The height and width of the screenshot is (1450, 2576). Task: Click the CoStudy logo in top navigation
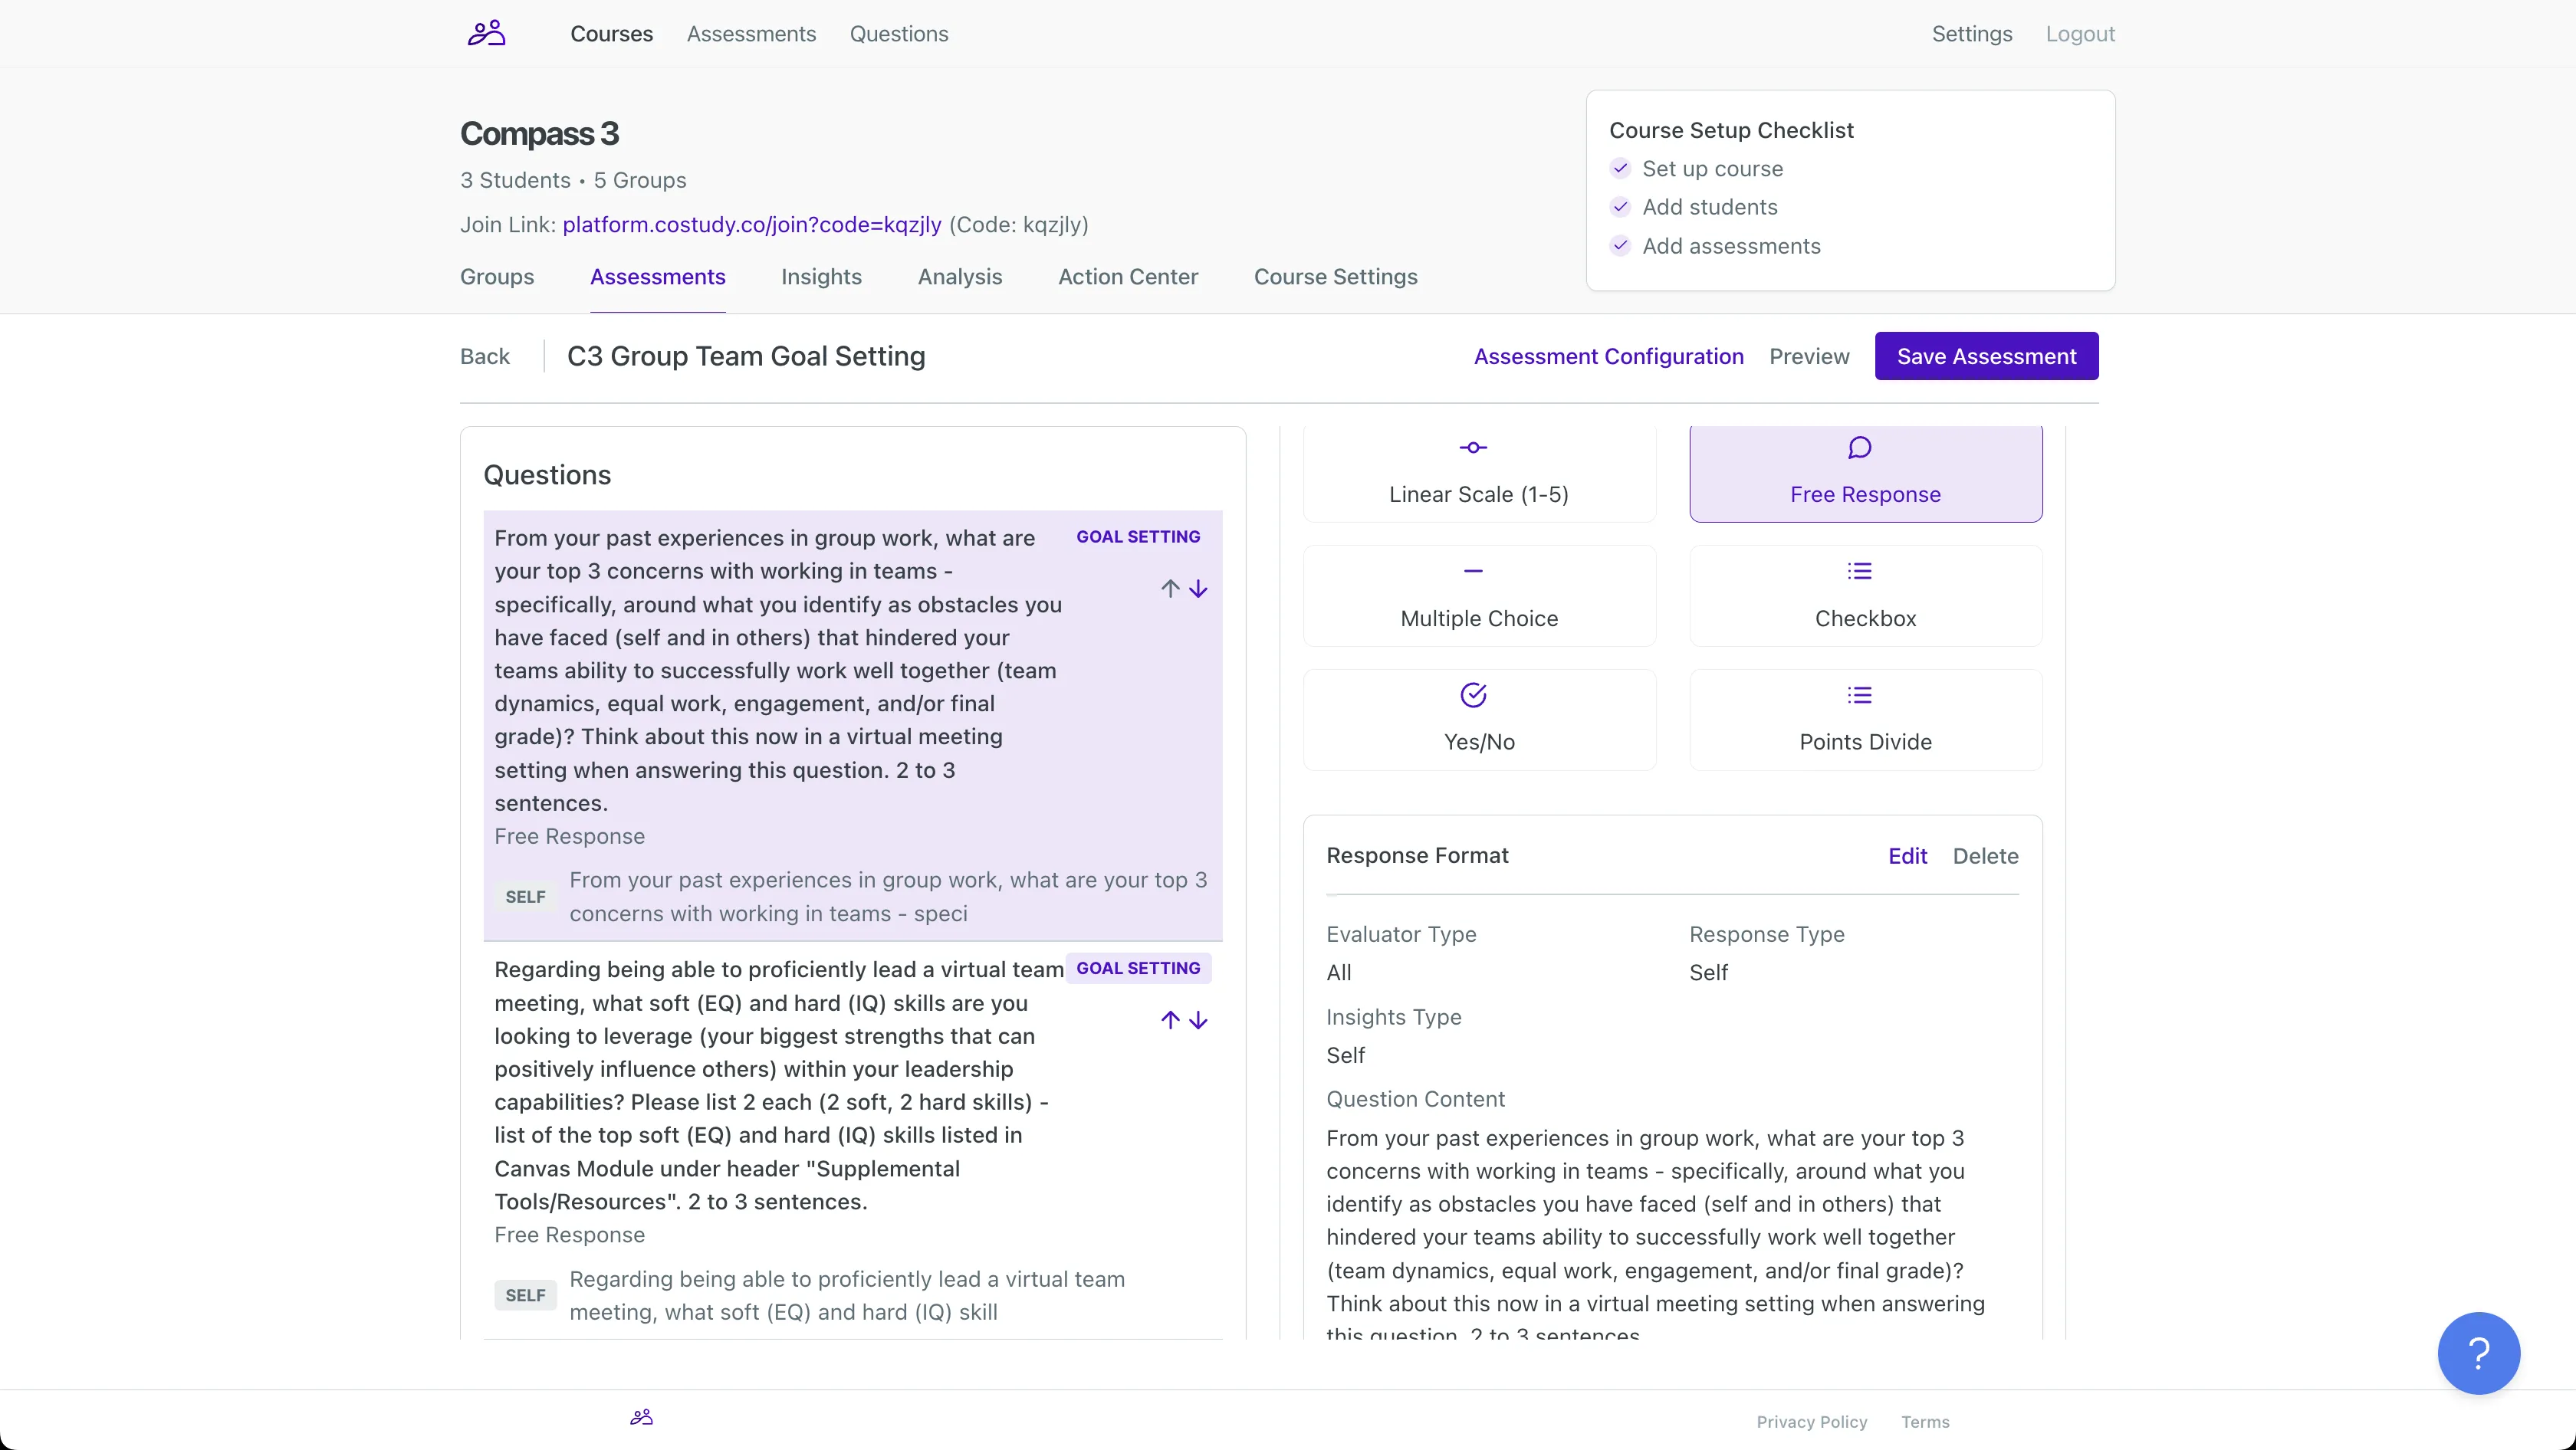[487, 32]
